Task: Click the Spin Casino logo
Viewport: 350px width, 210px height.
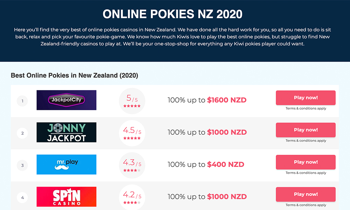Action: [x=66, y=197]
